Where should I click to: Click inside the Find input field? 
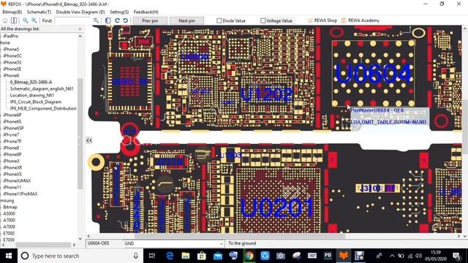tap(73, 20)
